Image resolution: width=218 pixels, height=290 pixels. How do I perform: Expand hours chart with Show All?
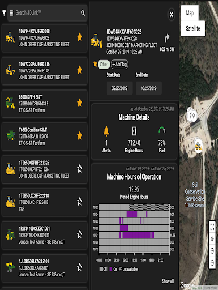click(x=167, y=281)
